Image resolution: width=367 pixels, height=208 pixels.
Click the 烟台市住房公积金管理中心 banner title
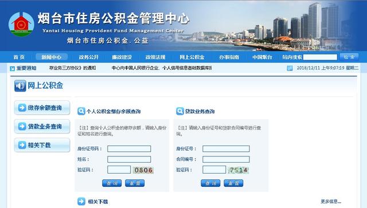click(x=114, y=18)
